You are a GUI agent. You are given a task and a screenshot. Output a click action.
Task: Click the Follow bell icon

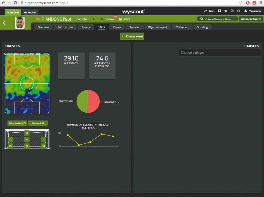102,19
